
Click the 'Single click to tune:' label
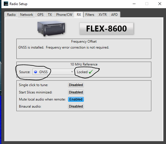pos(33,85)
